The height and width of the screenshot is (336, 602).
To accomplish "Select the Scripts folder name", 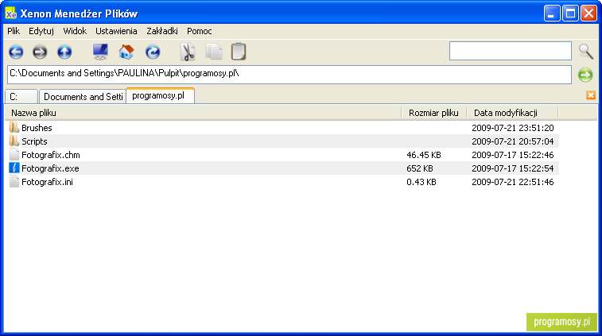I will point(34,141).
